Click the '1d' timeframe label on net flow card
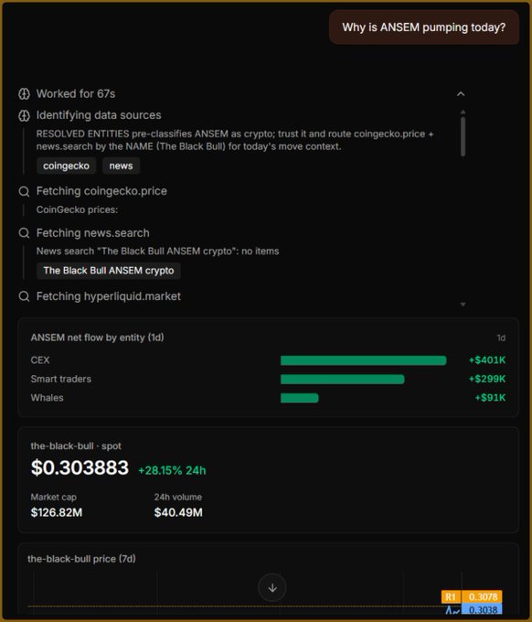Viewport: 532px width, 622px height. pos(501,338)
